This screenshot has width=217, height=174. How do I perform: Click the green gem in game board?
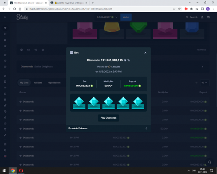click(138, 27)
